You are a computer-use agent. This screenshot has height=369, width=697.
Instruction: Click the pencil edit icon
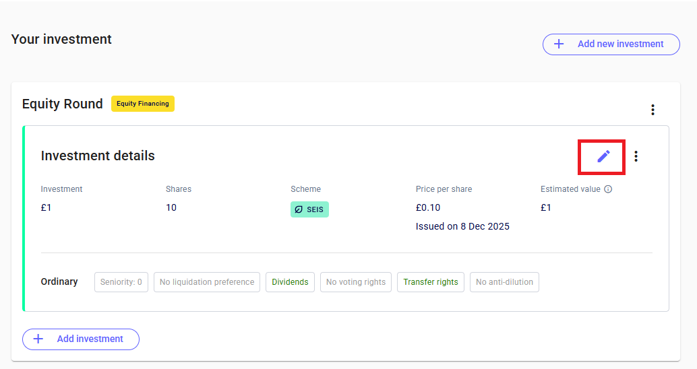[603, 156]
